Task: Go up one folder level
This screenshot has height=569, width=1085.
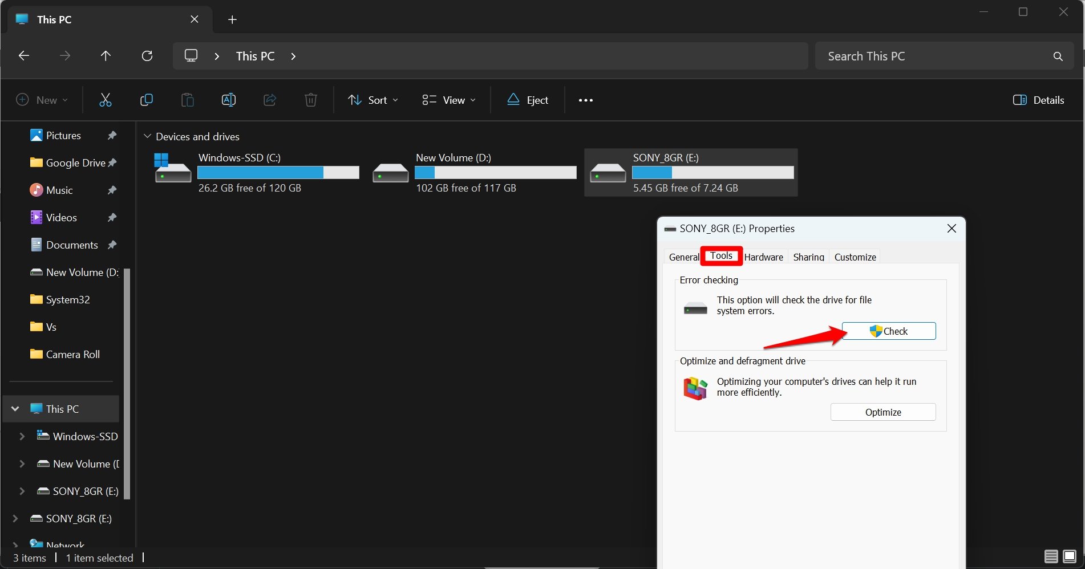Action: click(x=106, y=56)
